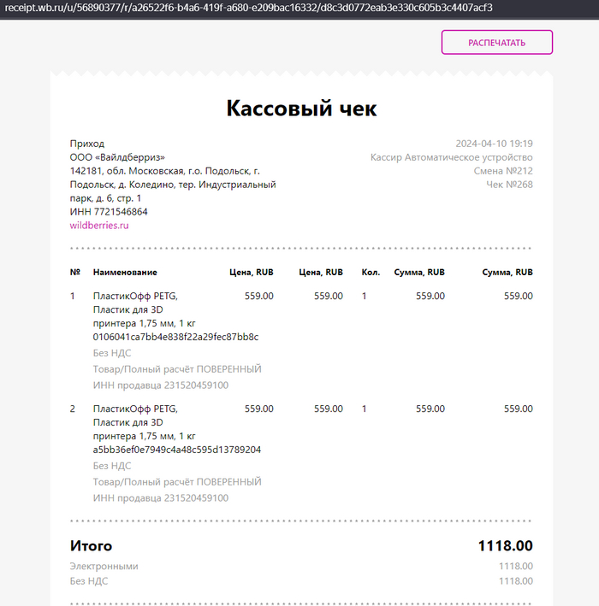The image size is (599, 606).
Task: Click Смена №212 shift number
Action: point(503,171)
